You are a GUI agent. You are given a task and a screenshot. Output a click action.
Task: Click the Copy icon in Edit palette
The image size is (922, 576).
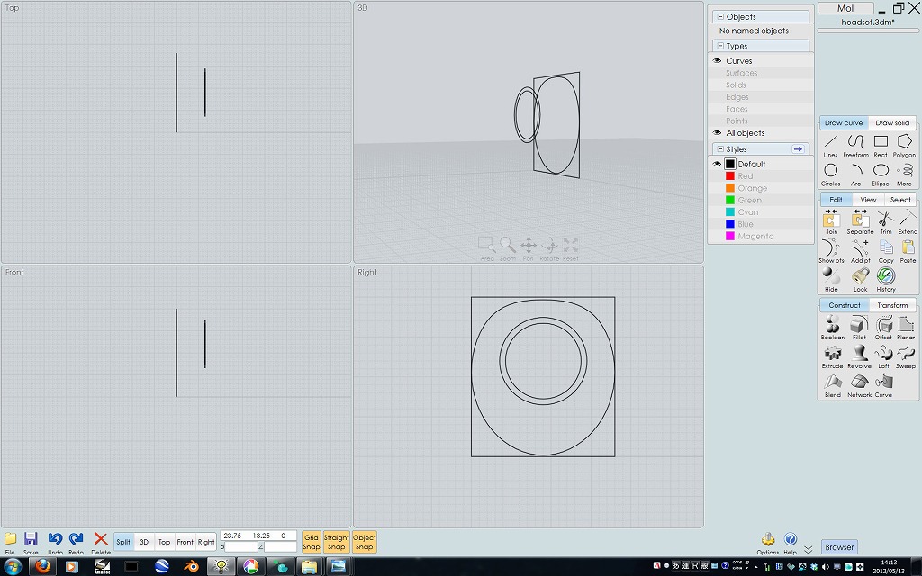[886, 251]
